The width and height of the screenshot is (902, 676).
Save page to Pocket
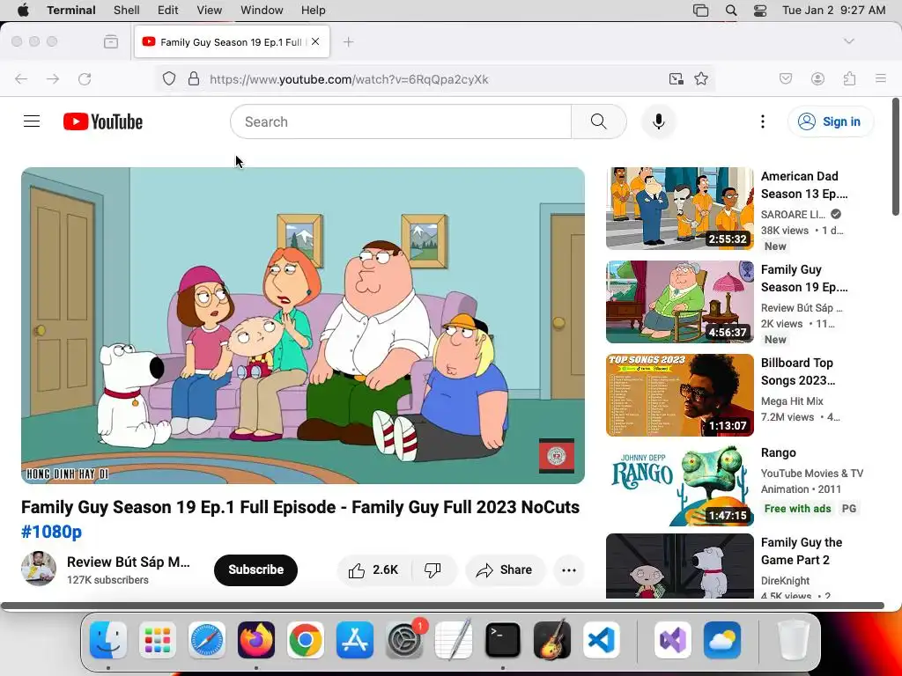[x=786, y=78]
